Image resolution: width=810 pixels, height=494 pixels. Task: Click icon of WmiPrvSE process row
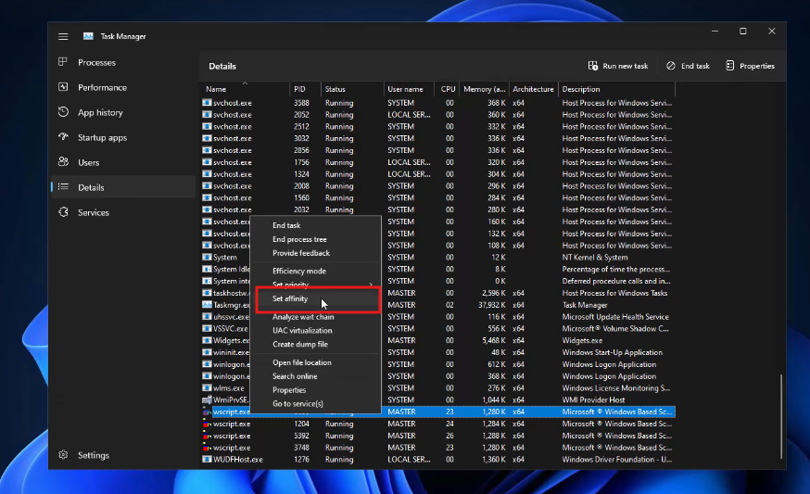click(207, 400)
